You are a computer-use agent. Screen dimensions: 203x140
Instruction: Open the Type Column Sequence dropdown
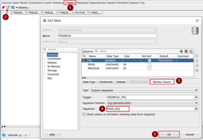(196, 90)
